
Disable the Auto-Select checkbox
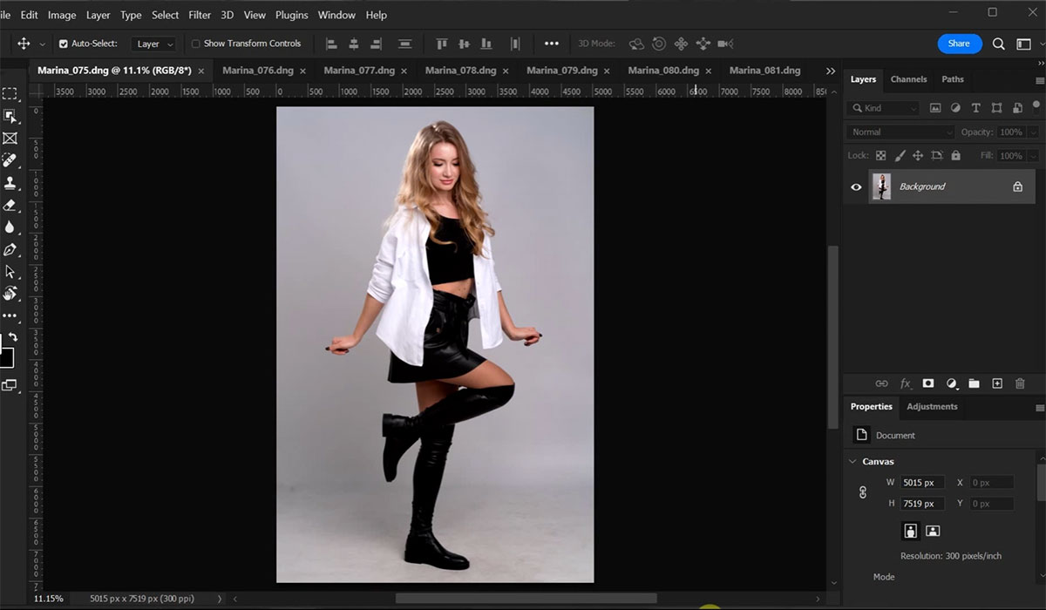pos(64,44)
